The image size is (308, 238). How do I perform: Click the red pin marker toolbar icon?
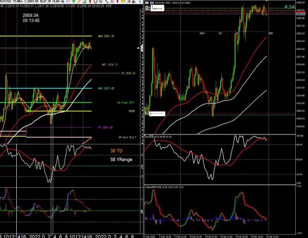[90, 1]
